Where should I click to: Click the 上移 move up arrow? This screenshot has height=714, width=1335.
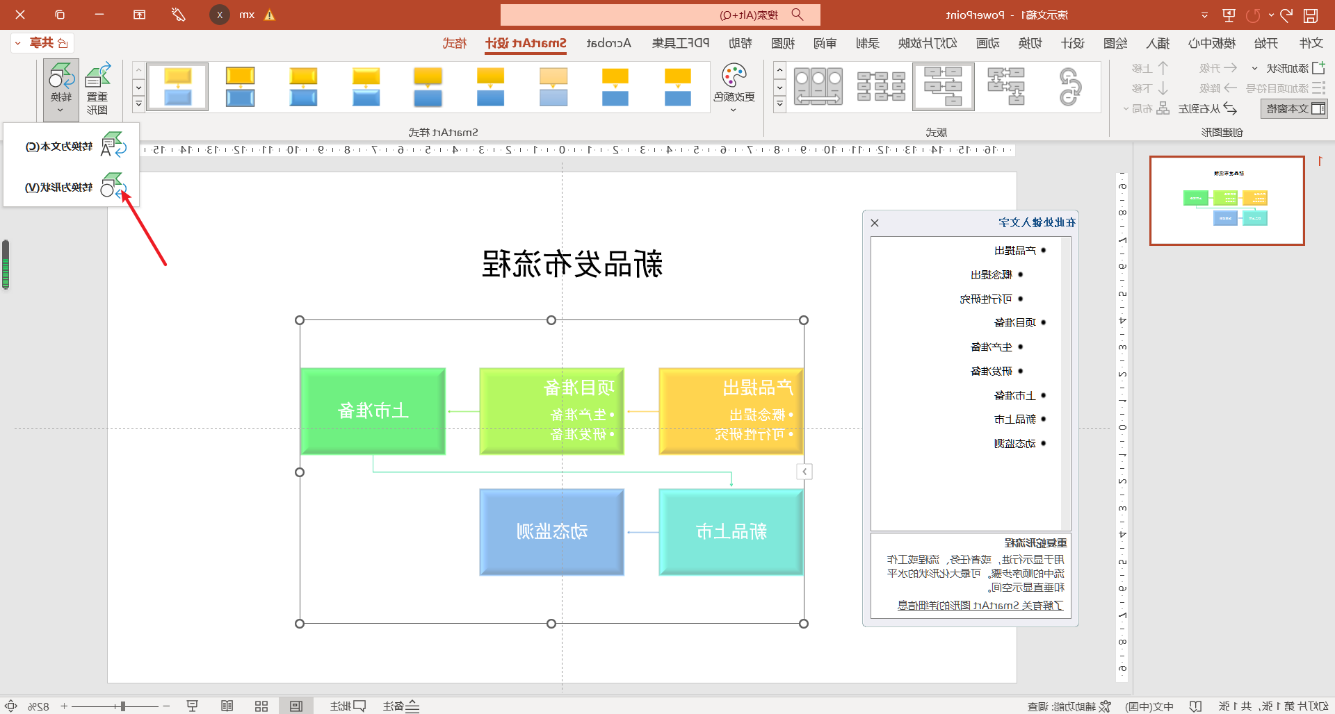coord(1163,68)
